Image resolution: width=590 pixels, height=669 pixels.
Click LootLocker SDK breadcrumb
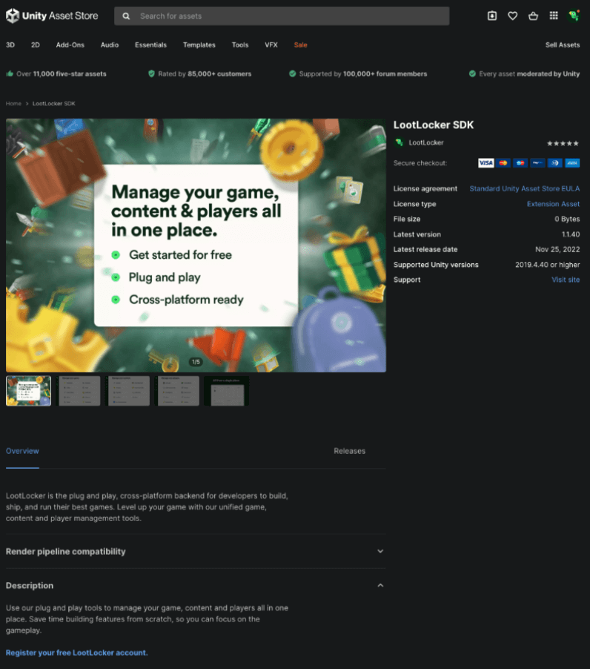tap(53, 104)
